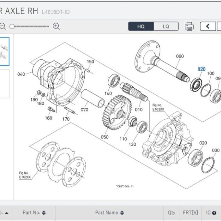Screen dimensions: 221x221
Task: Select part label 030 snap ring
Action: [x=216, y=150]
